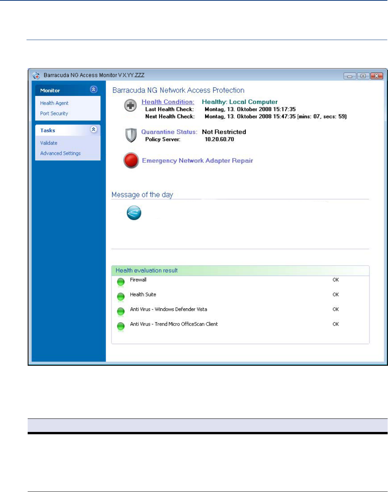Click the Quarantine Status link
The image size is (388, 492).
coord(169,132)
